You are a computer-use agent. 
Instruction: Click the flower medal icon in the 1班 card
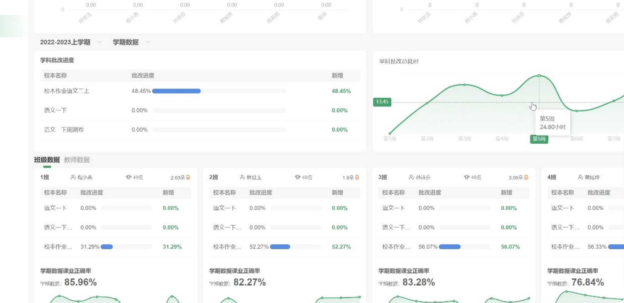click(188, 177)
